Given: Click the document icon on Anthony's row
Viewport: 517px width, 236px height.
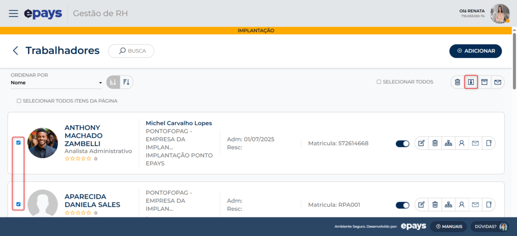Looking at the screenshot, I should 488,143.
